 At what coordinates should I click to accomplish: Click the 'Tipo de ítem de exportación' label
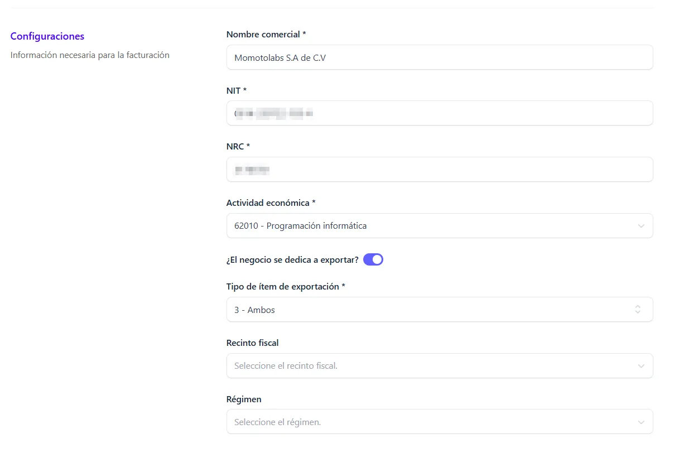tap(286, 287)
